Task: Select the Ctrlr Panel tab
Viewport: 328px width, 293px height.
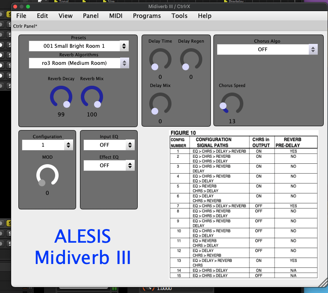Action: point(25,26)
